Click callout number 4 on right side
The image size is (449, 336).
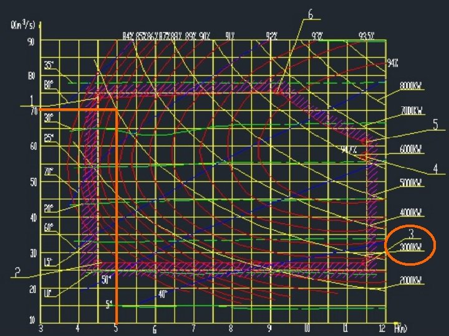pyautogui.click(x=435, y=169)
